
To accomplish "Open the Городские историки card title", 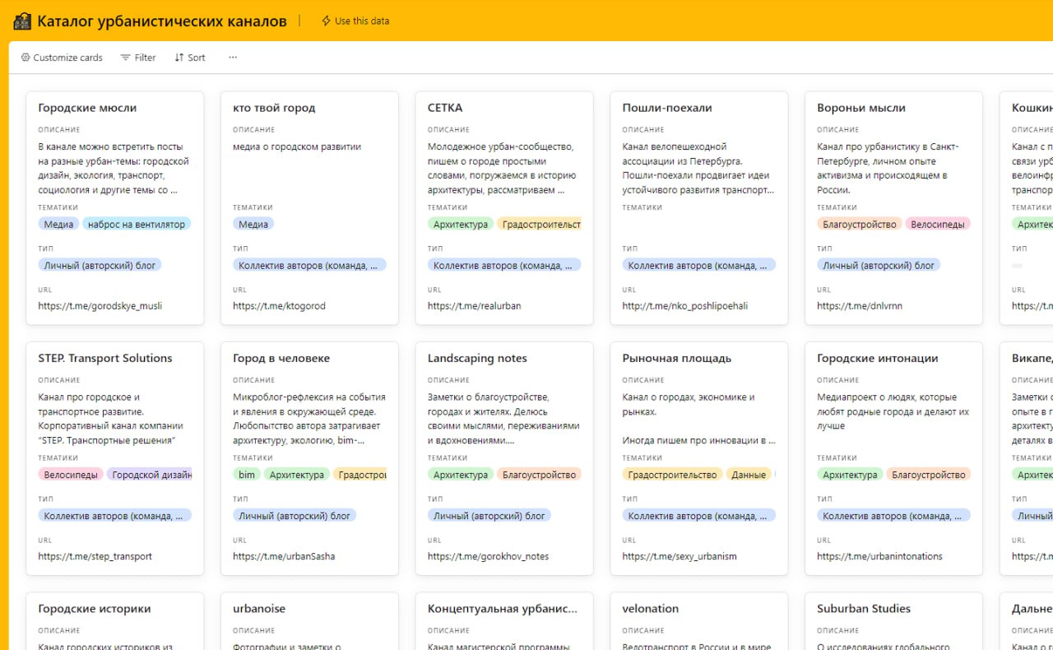I will [95, 609].
